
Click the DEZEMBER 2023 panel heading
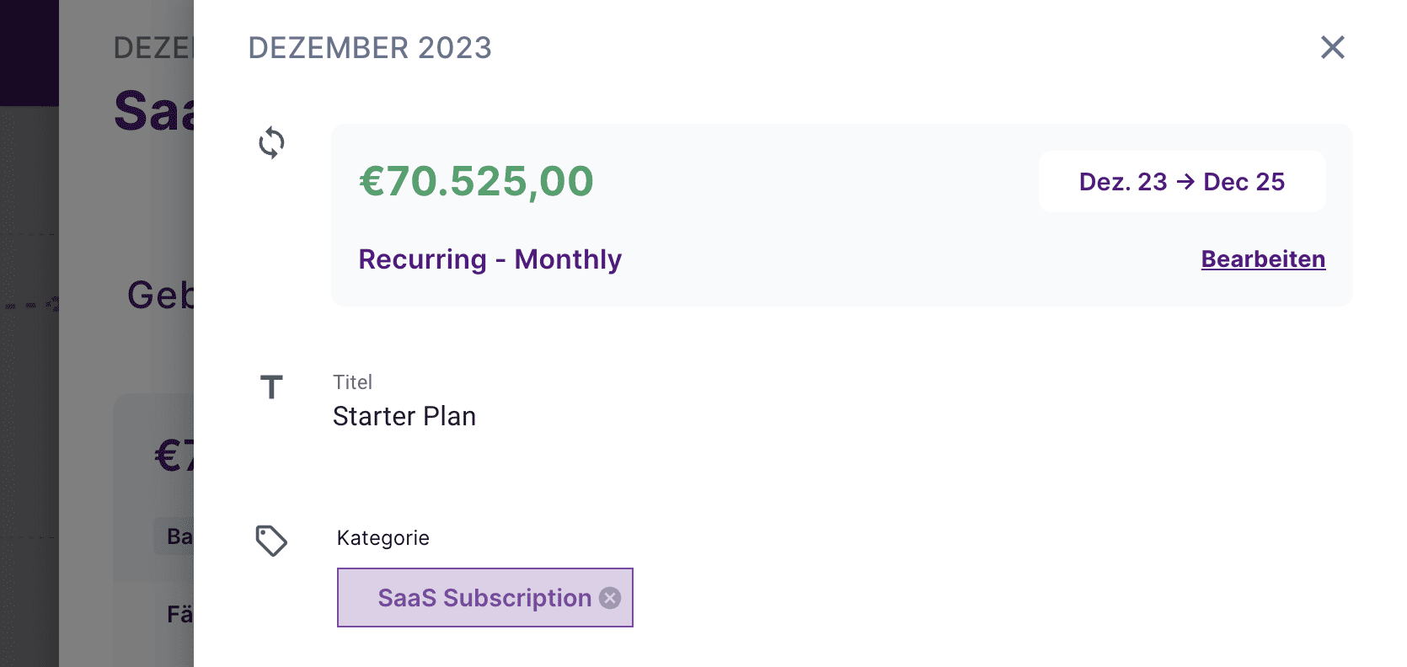coord(369,48)
